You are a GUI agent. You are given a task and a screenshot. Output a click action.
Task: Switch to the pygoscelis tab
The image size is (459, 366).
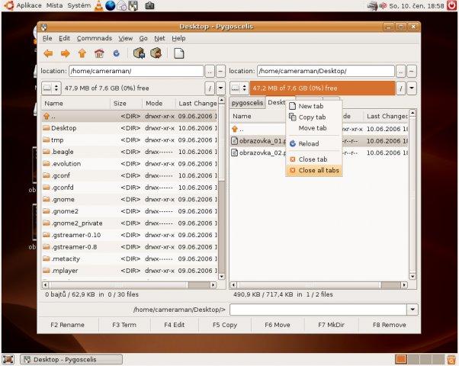pos(247,102)
